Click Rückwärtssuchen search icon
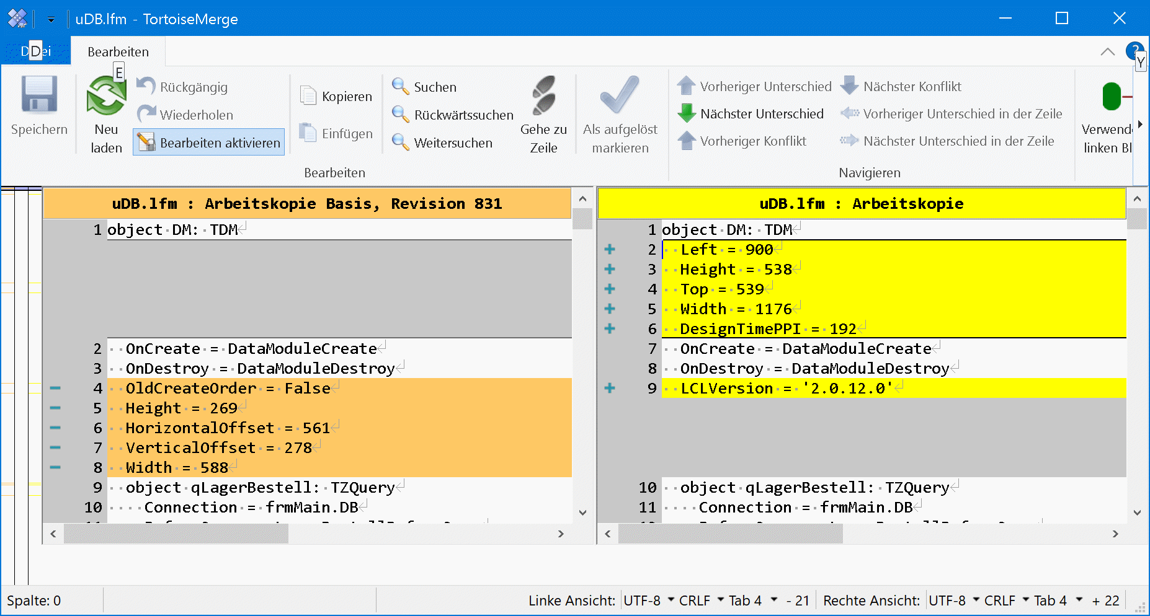 coord(400,115)
